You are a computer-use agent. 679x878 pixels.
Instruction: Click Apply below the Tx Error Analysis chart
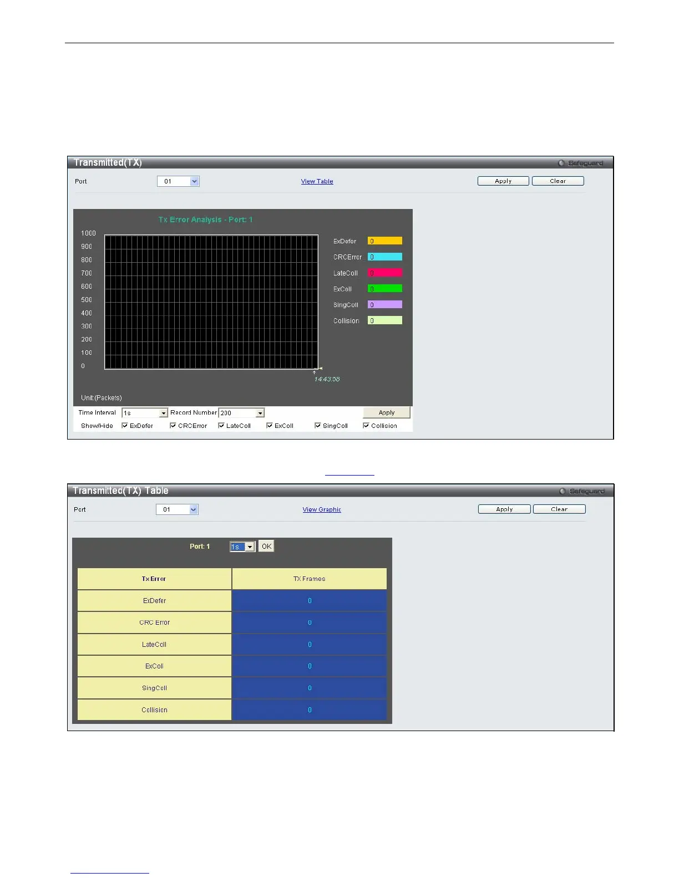click(387, 412)
